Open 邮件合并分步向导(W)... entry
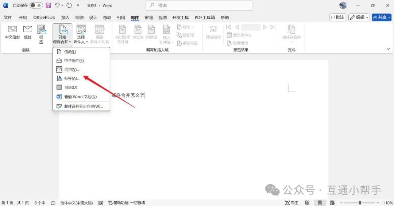 [x=81, y=106]
